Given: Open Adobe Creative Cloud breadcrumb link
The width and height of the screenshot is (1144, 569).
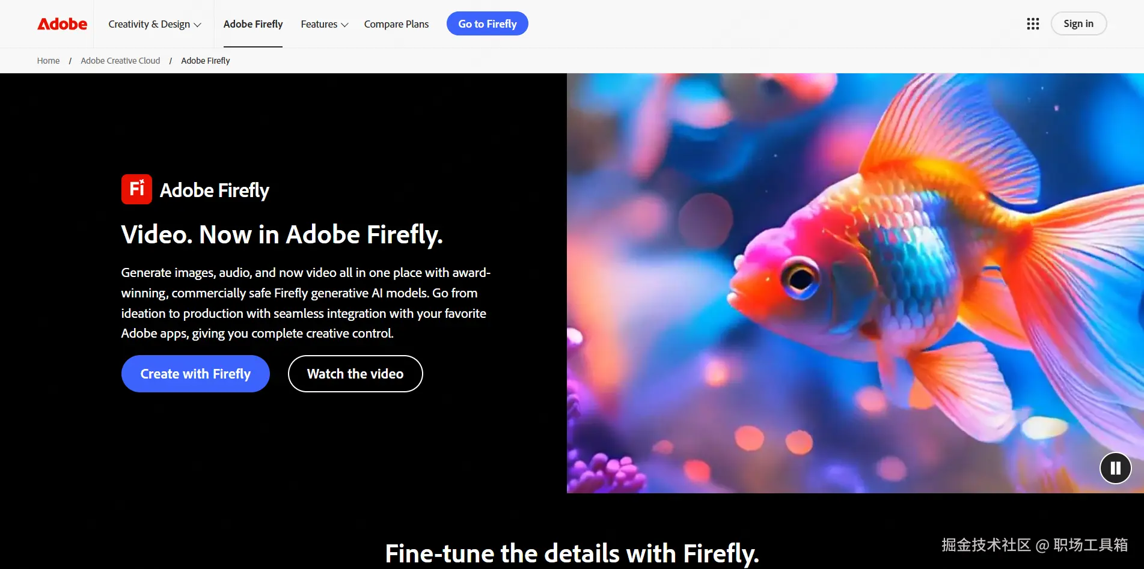Looking at the screenshot, I should (x=120, y=61).
